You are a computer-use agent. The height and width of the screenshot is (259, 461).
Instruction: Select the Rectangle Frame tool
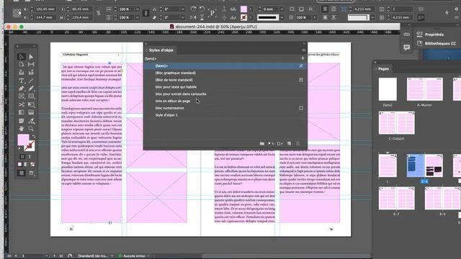point(22,96)
